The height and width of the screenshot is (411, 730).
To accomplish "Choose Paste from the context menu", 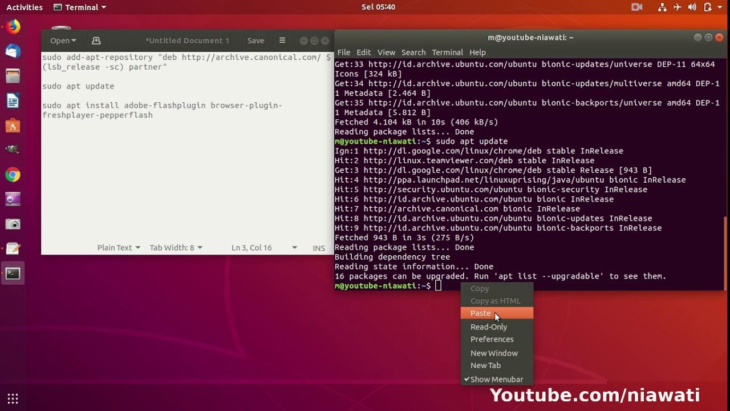I will coord(497,313).
